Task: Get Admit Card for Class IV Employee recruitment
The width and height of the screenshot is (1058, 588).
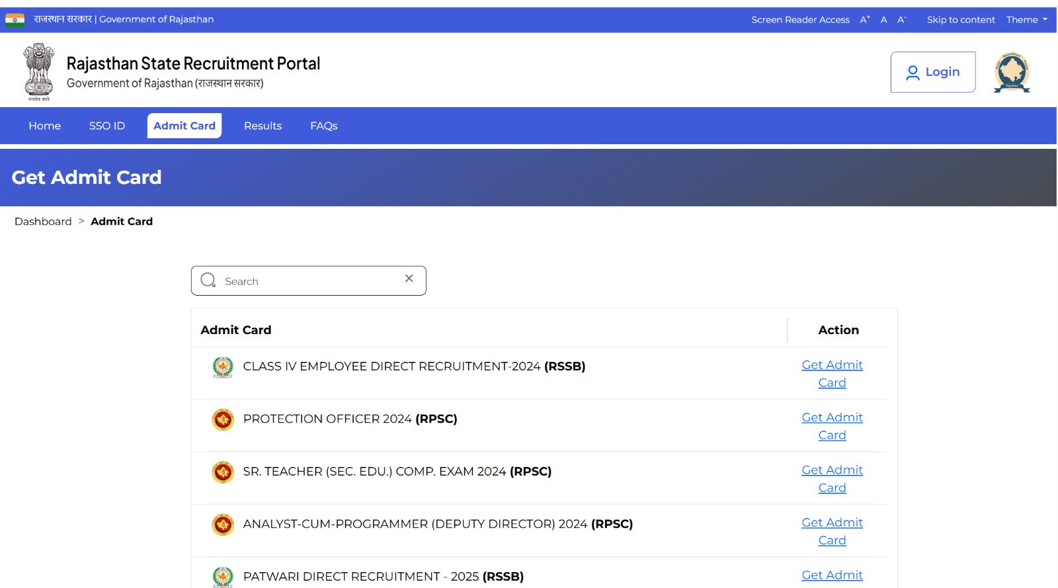Action: tap(832, 374)
